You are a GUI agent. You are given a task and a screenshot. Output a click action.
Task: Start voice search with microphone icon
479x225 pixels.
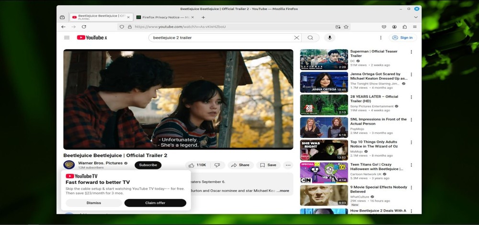click(x=329, y=38)
